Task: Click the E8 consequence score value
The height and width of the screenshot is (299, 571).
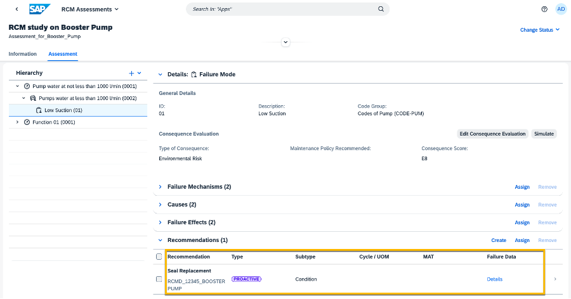Action: (424, 158)
